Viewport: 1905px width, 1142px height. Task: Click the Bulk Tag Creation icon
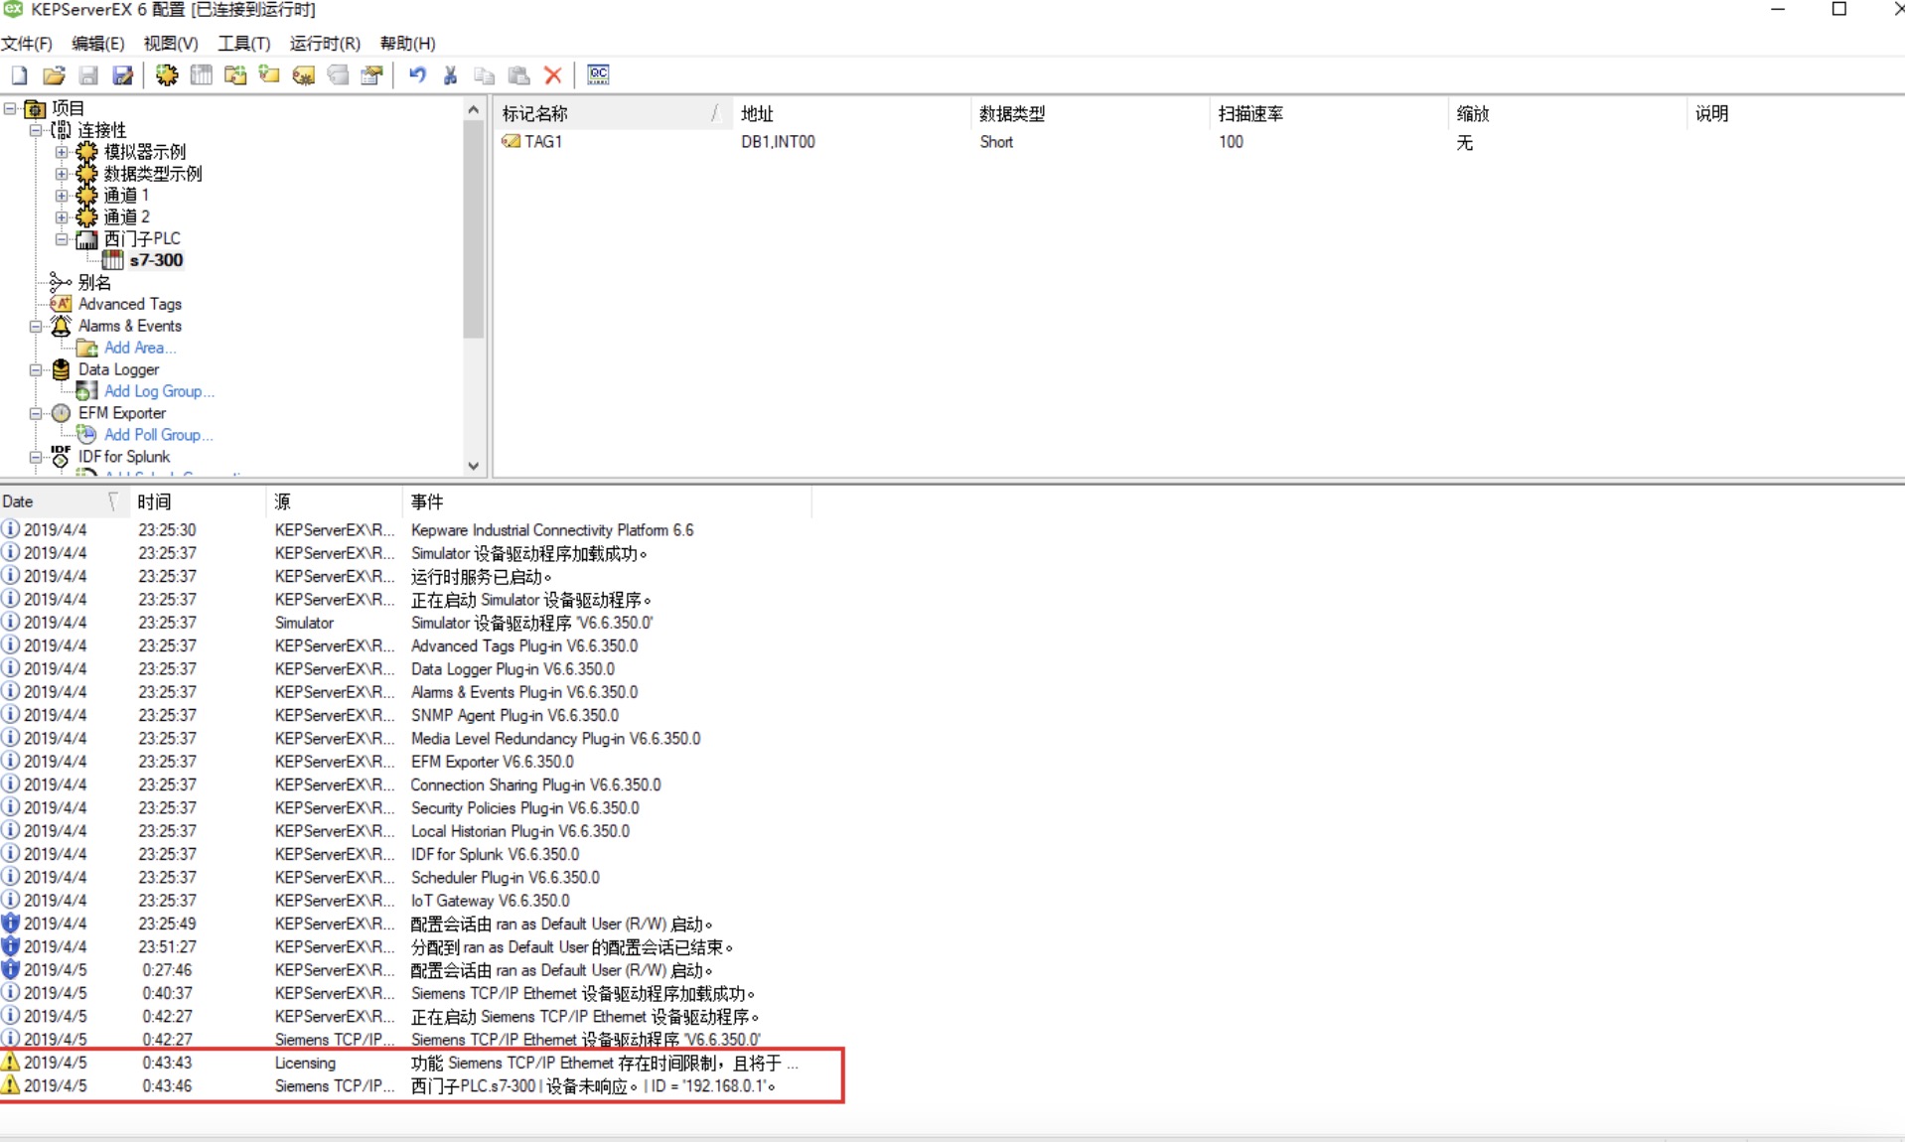(304, 74)
